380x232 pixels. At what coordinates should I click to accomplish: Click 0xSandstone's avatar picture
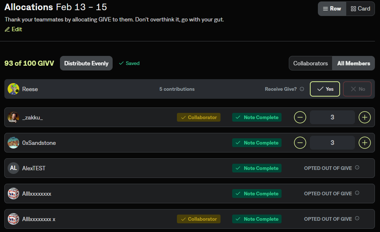point(13,143)
